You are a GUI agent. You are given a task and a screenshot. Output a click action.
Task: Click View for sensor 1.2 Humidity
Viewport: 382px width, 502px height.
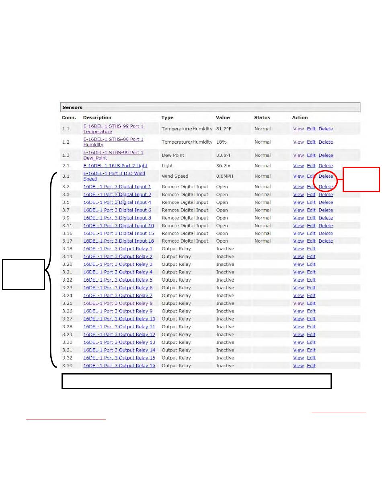click(x=298, y=142)
